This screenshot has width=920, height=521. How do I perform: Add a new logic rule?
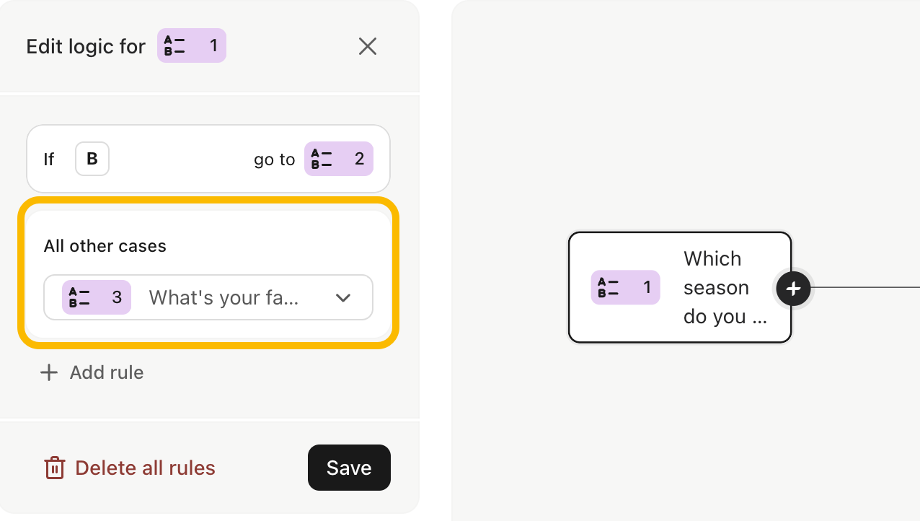[92, 372]
